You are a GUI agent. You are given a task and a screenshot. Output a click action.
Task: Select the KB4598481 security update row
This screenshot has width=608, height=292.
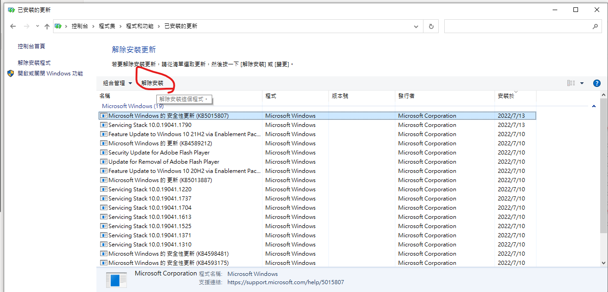pyautogui.click(x=317, y=254)
